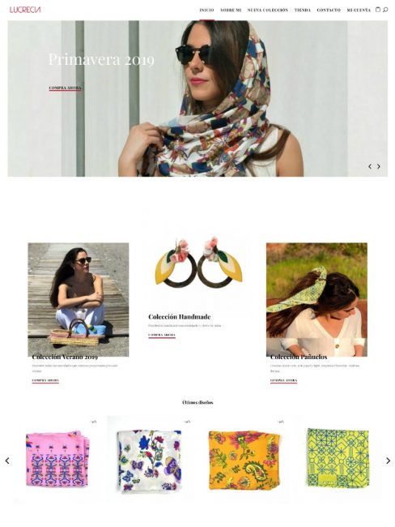Click Compra Ahora under Colección Verano
The width and height of the screenshot is (395, 527).
pyautogui.click(x=45, y=380)
